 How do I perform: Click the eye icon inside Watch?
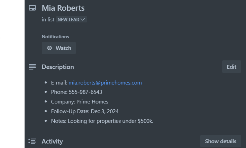pos(49,48)
